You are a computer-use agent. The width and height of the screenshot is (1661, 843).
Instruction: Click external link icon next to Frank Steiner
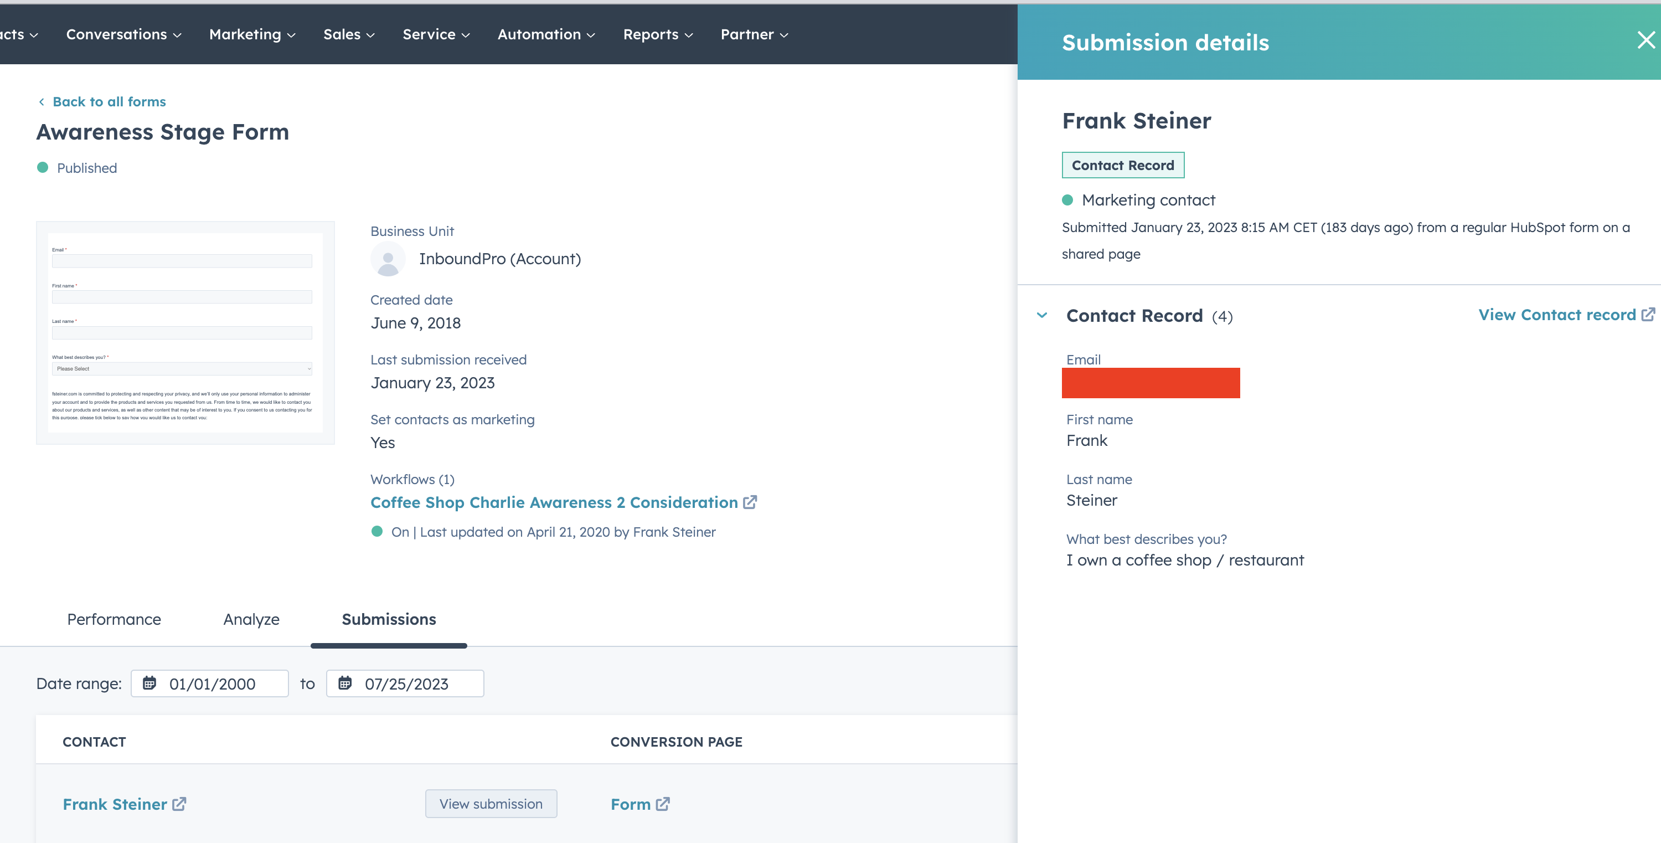coord(179,804)
